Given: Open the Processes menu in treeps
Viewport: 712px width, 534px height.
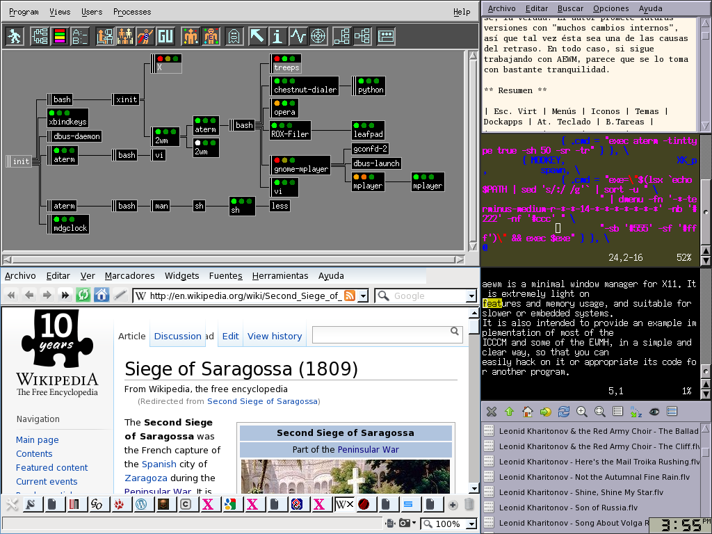Looking at the screenshot, I should click(132, 12).
